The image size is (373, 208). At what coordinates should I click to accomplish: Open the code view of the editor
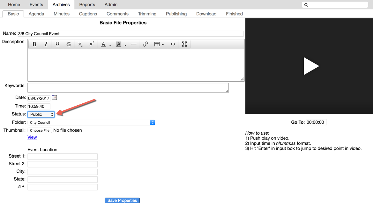tap(173, 44)
